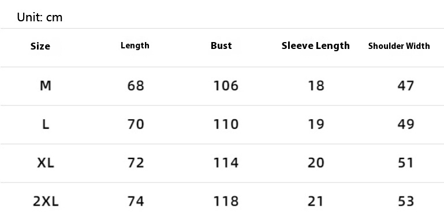Screen dimensions: 444x220
Task: Click bust value 118 for size 2XL
Action: (x=226, y=202)
